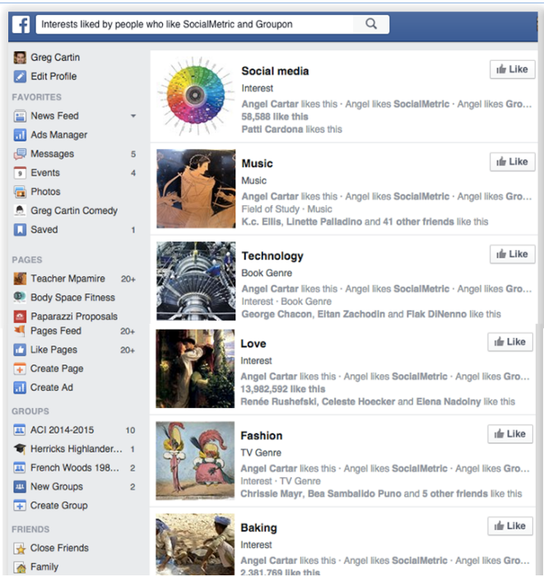Click the Create Ad chart icon

tap(20, 387)
